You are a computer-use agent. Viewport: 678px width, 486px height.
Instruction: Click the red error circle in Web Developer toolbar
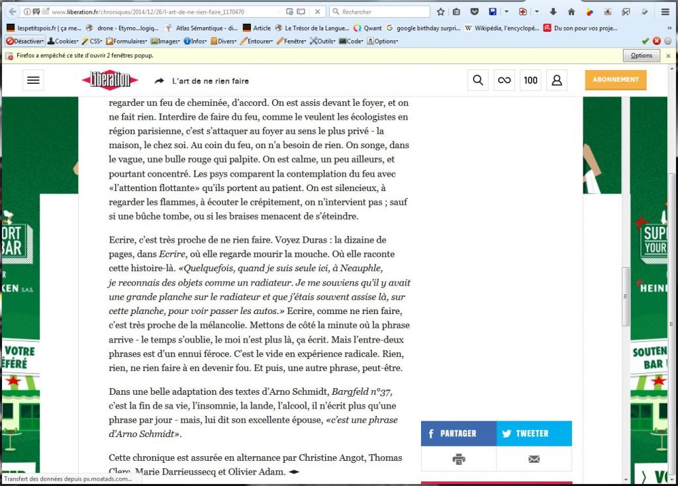(x=656, y=41)
